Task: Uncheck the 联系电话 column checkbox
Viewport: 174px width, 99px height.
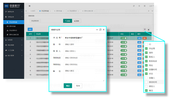Action: point(146,61)
